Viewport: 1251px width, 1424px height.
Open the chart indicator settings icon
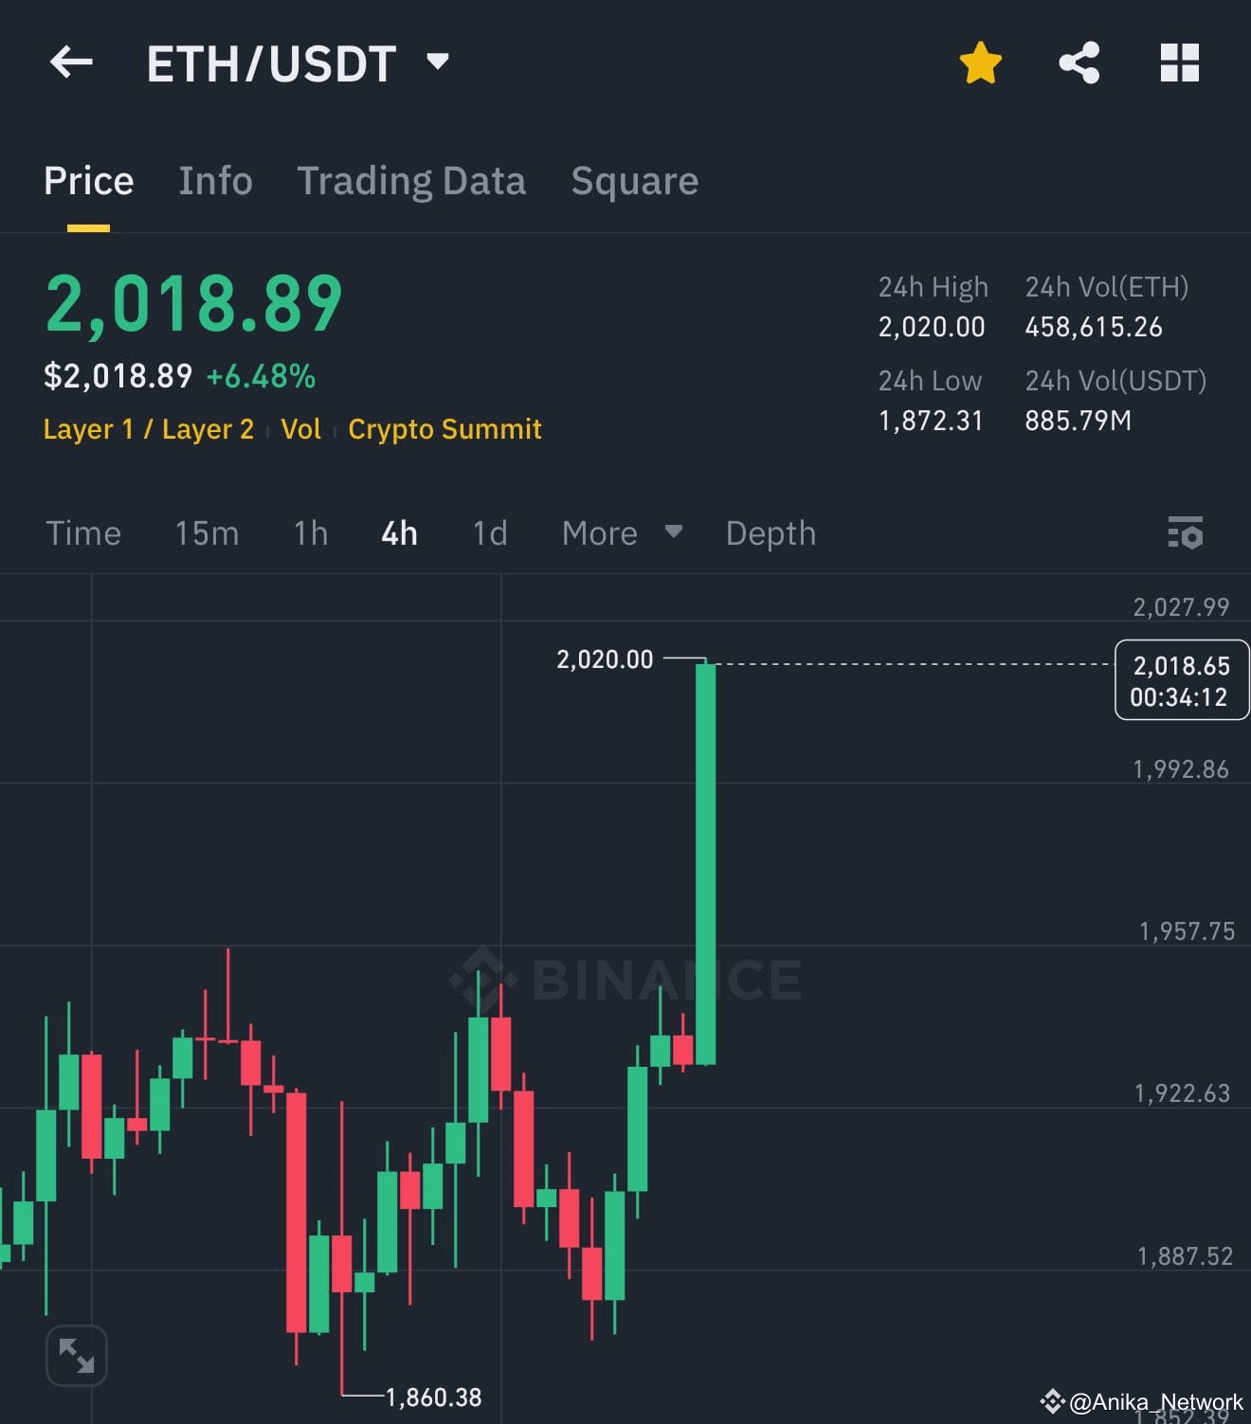(x=1185, y=533)
